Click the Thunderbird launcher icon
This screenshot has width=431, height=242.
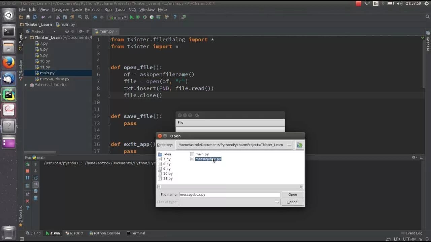(9, 79)
